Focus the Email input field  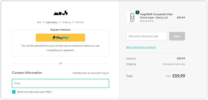point(61,83)
